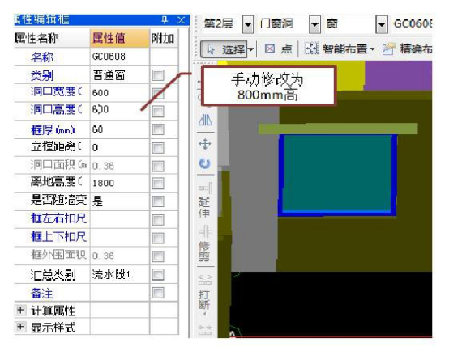
Task: Toggle 附加 checkbox for 是否随墙变 row
Action: (158, 201)
